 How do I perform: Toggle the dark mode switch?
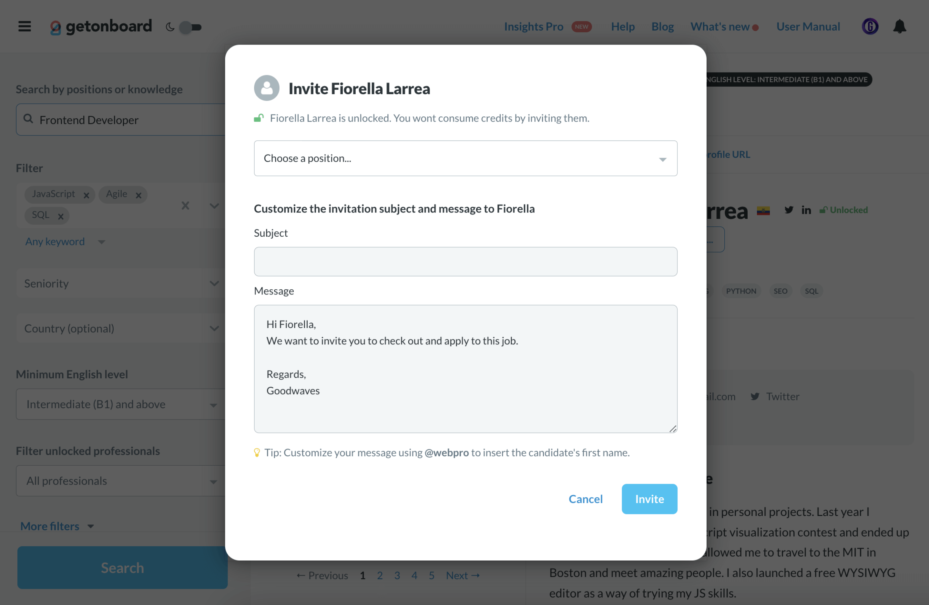[190, 27]
